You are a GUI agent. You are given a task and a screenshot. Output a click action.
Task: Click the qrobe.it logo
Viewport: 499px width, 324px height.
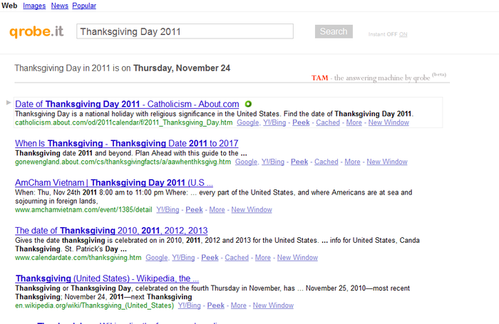tap(36, 31)
